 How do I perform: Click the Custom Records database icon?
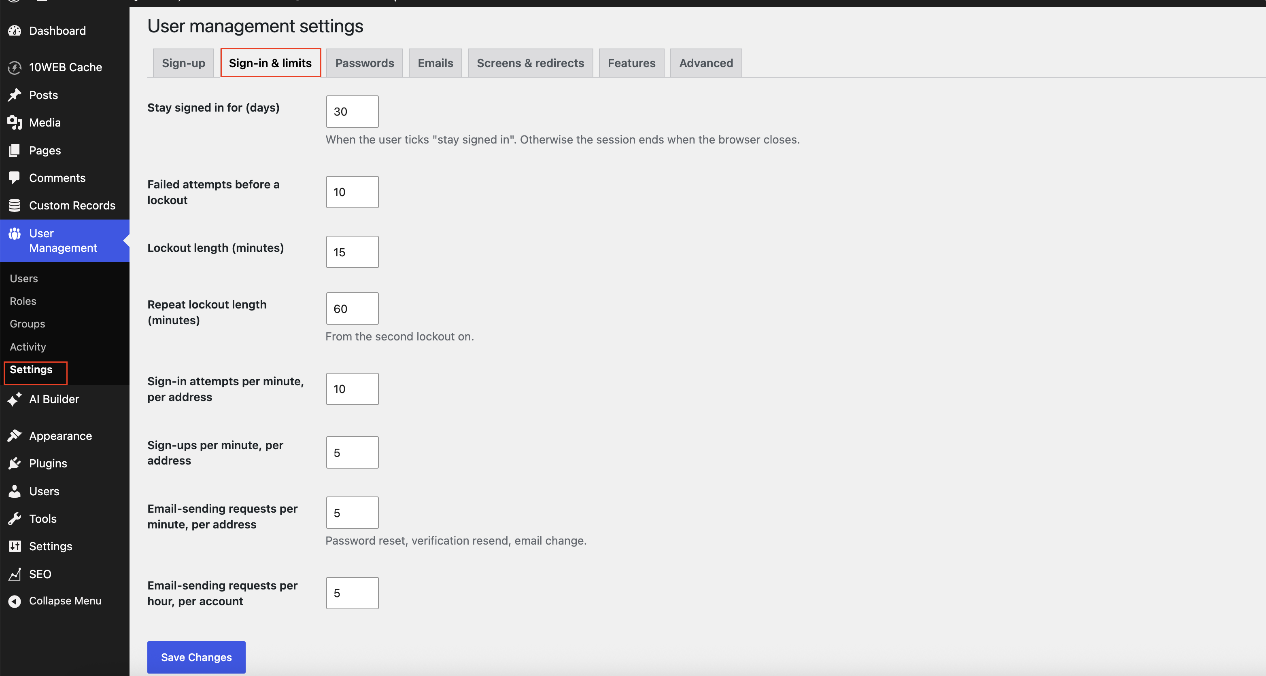pos(15,205)
